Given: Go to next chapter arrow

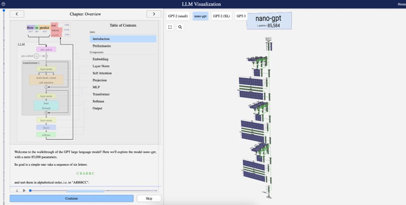Looking at the screenshot, I should click(x=154, y=14).
